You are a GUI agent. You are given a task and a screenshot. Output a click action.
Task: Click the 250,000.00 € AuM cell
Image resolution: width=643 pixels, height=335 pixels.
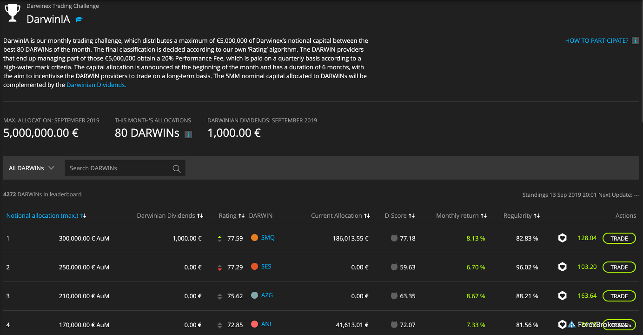84,268
